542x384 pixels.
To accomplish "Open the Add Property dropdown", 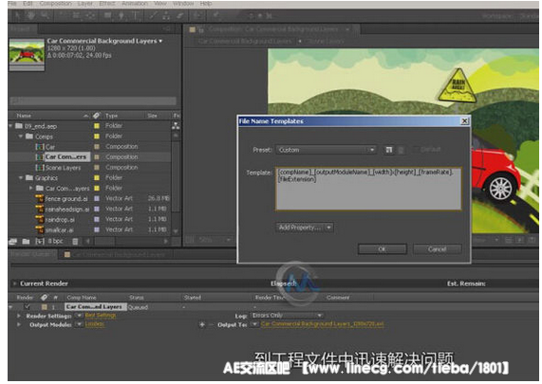I will (305, 228).
